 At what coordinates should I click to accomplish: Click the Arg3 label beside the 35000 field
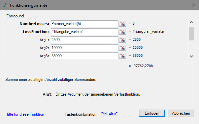[x=44, y=56]
